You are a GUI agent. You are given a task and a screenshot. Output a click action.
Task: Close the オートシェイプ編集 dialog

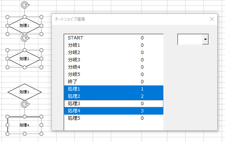[212, 19]
